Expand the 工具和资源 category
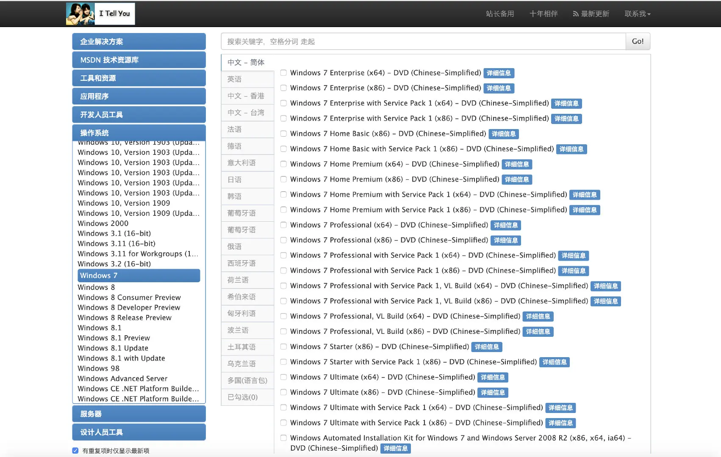The height and width of the screenshot is (457, 721). pos(139,78)
